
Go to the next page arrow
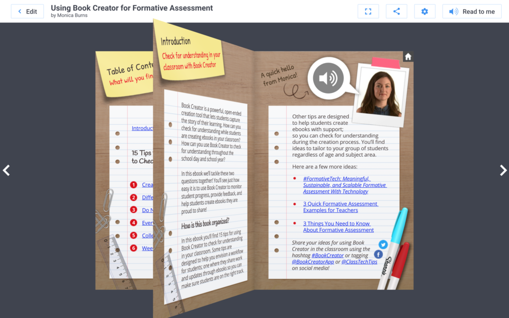[503, 170]
